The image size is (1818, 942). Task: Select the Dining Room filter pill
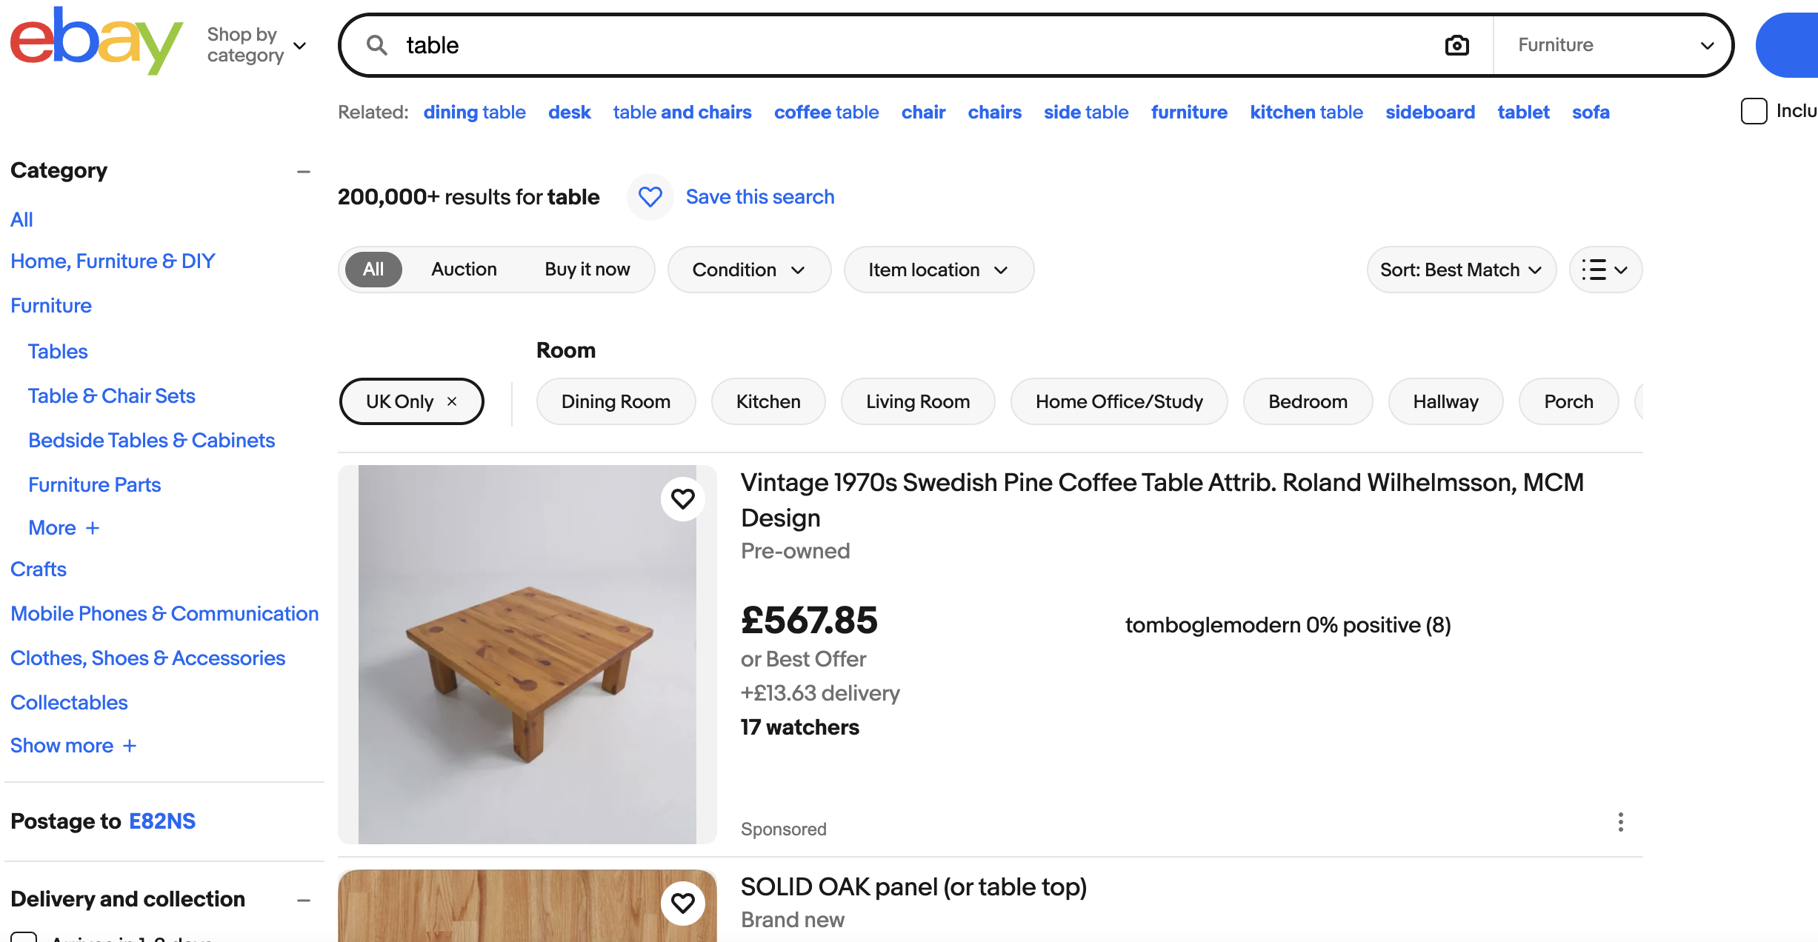coord(616,401)
